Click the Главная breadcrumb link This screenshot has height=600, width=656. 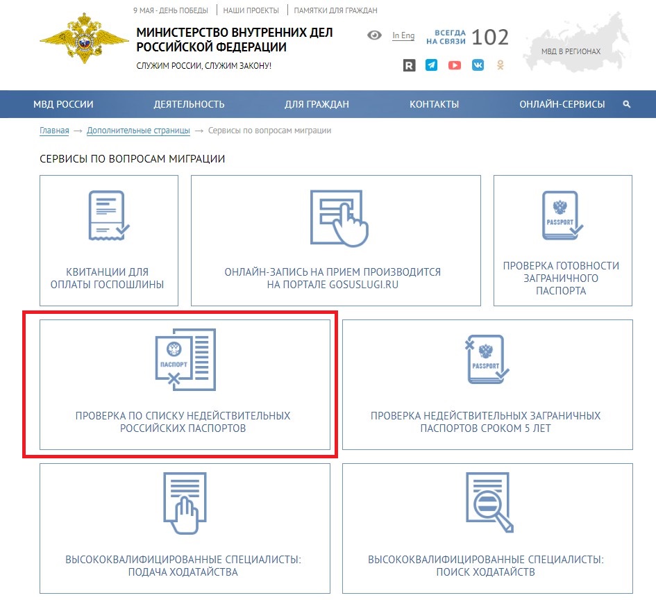click(x=54, y=131)
